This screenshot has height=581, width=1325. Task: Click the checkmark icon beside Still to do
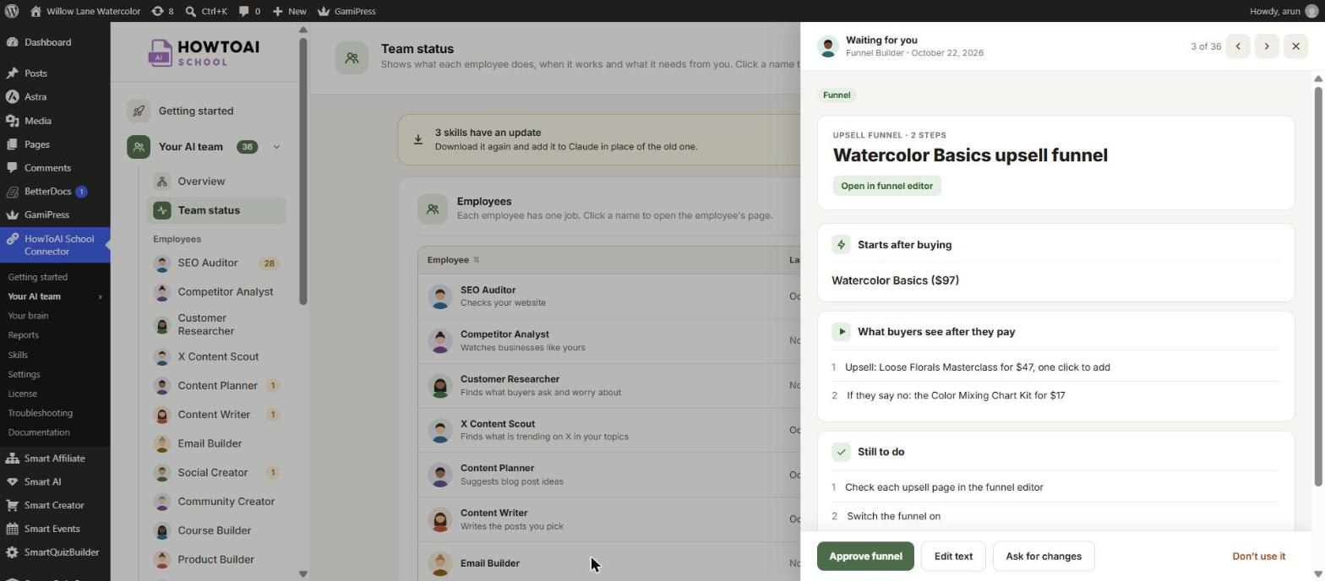click(841, 452)
